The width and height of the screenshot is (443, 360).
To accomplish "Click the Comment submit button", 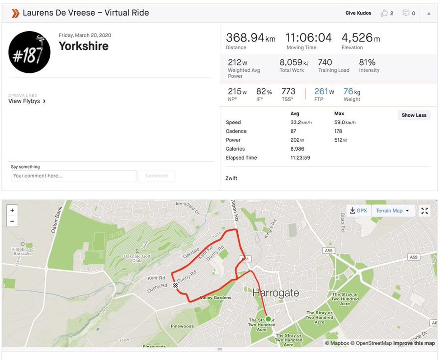I will [x=156, y=176].
